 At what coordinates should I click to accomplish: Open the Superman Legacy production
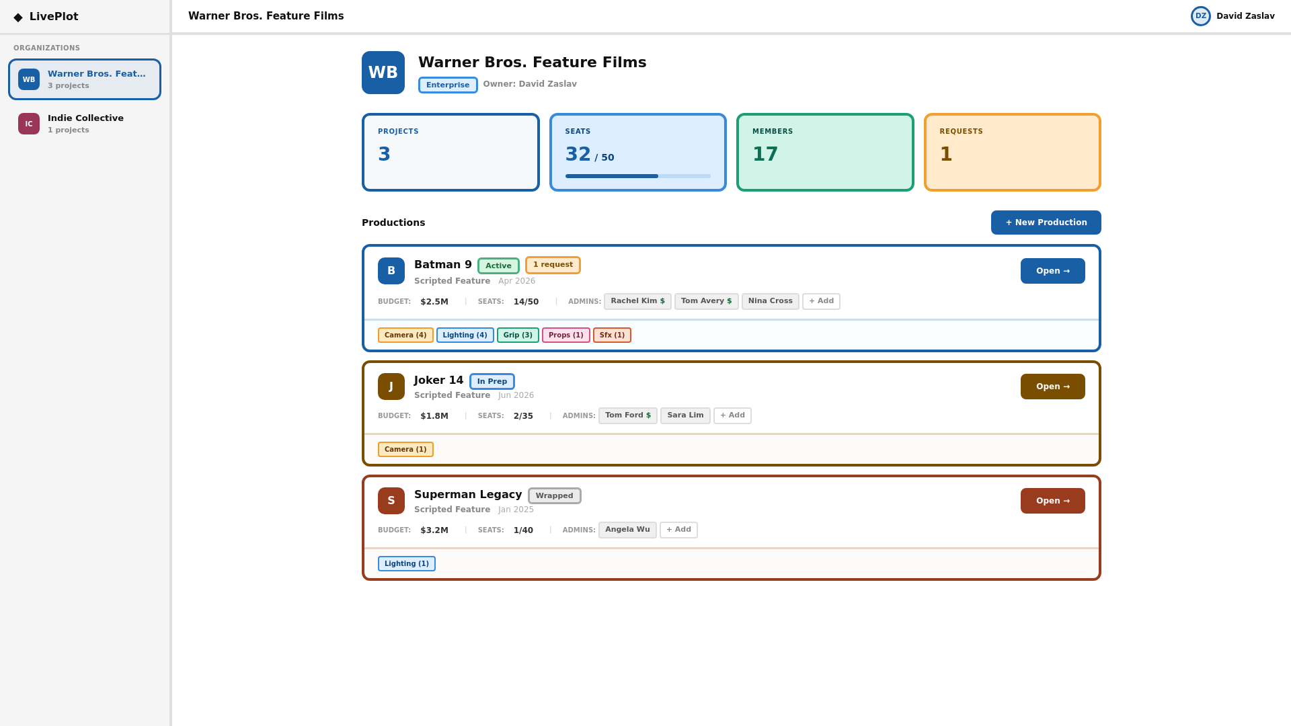pos(1053,501)
